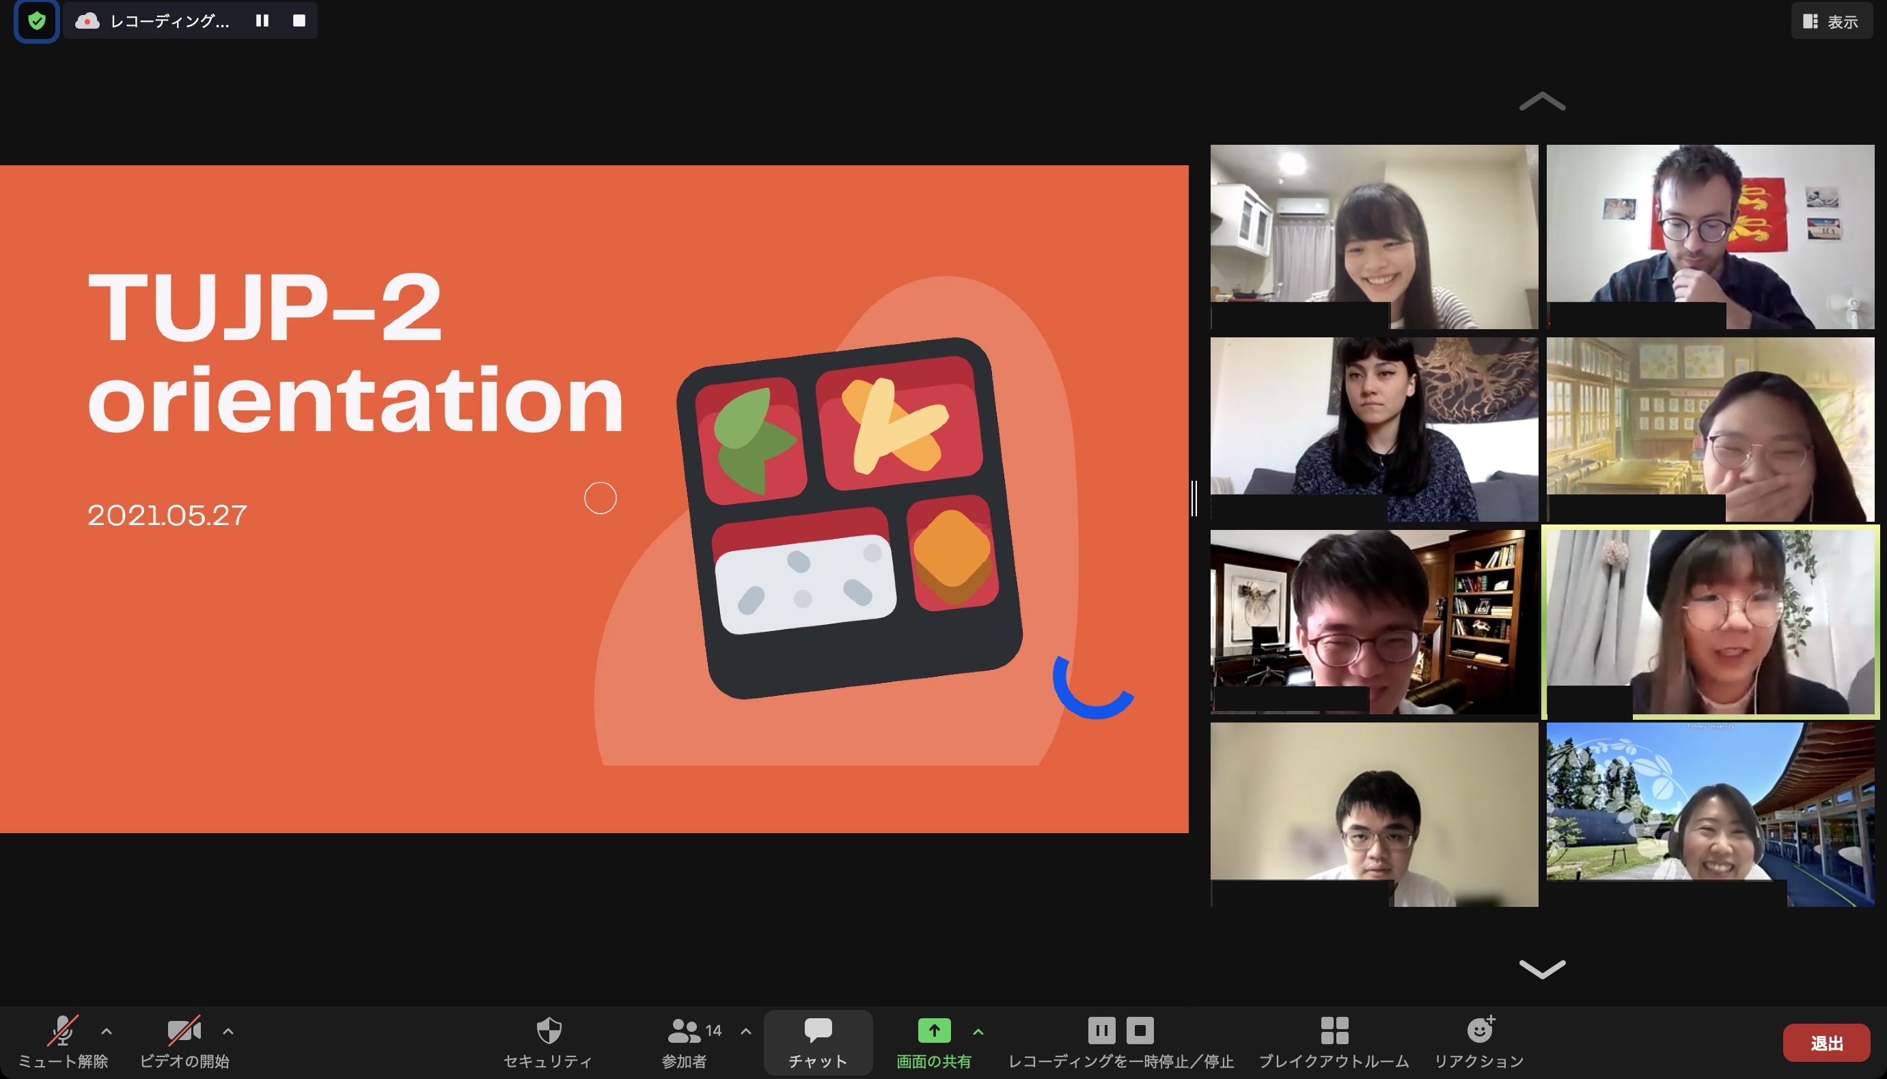Expand participants options arrow
This screenshot has width=1887, height=1079.
(x=745, y=1031)
